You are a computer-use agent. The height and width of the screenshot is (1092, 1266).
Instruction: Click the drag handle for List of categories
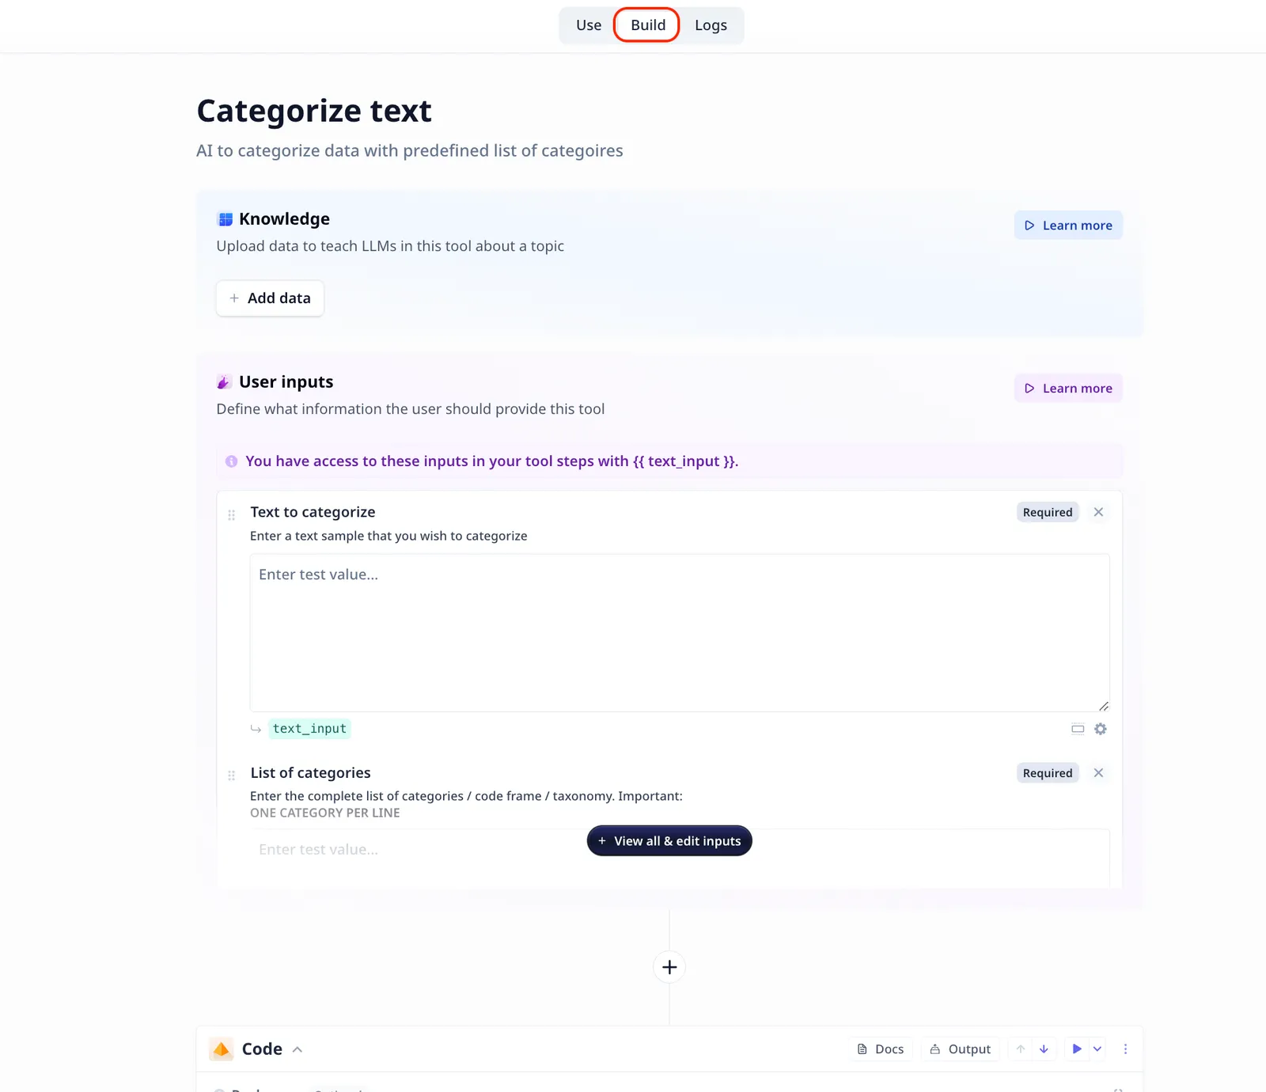(x=232, y=775)
